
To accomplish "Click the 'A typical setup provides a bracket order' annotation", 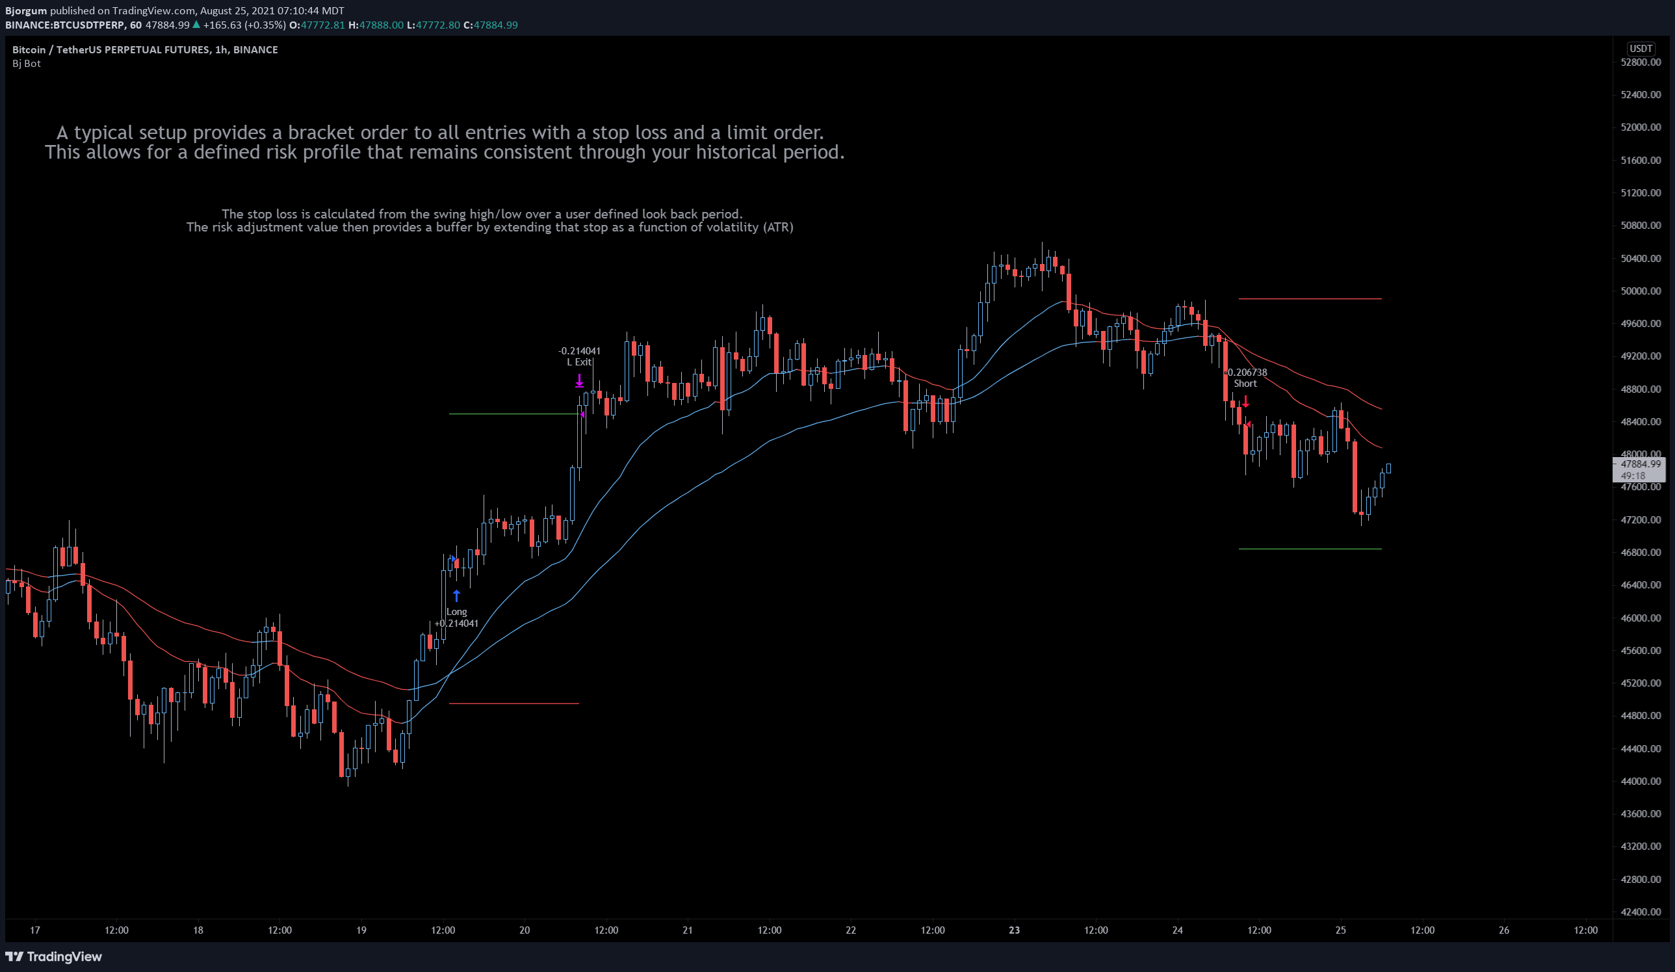I will tap(444, 142).
